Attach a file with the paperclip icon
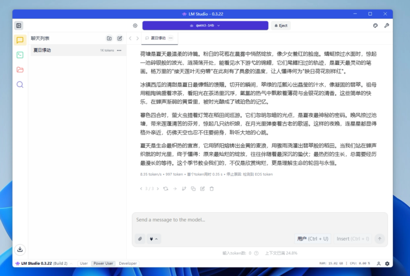The width and height of the screenshot is (410, 276). coord(140,239)
